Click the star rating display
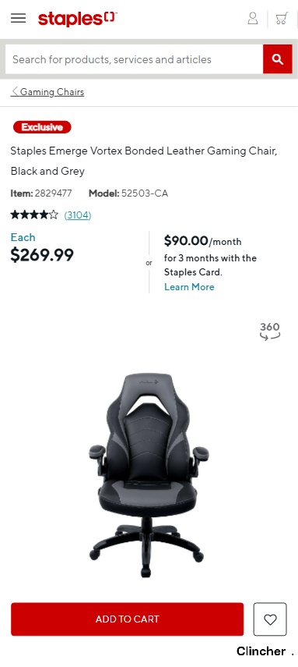This screenshot has width=298, height=667. tap(34, 215)
